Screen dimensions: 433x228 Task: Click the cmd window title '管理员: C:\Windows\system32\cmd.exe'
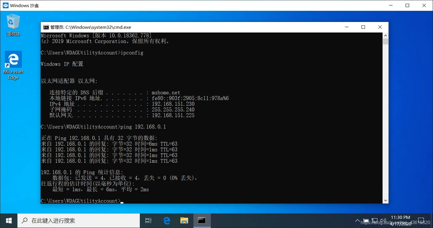click(91, 27)
